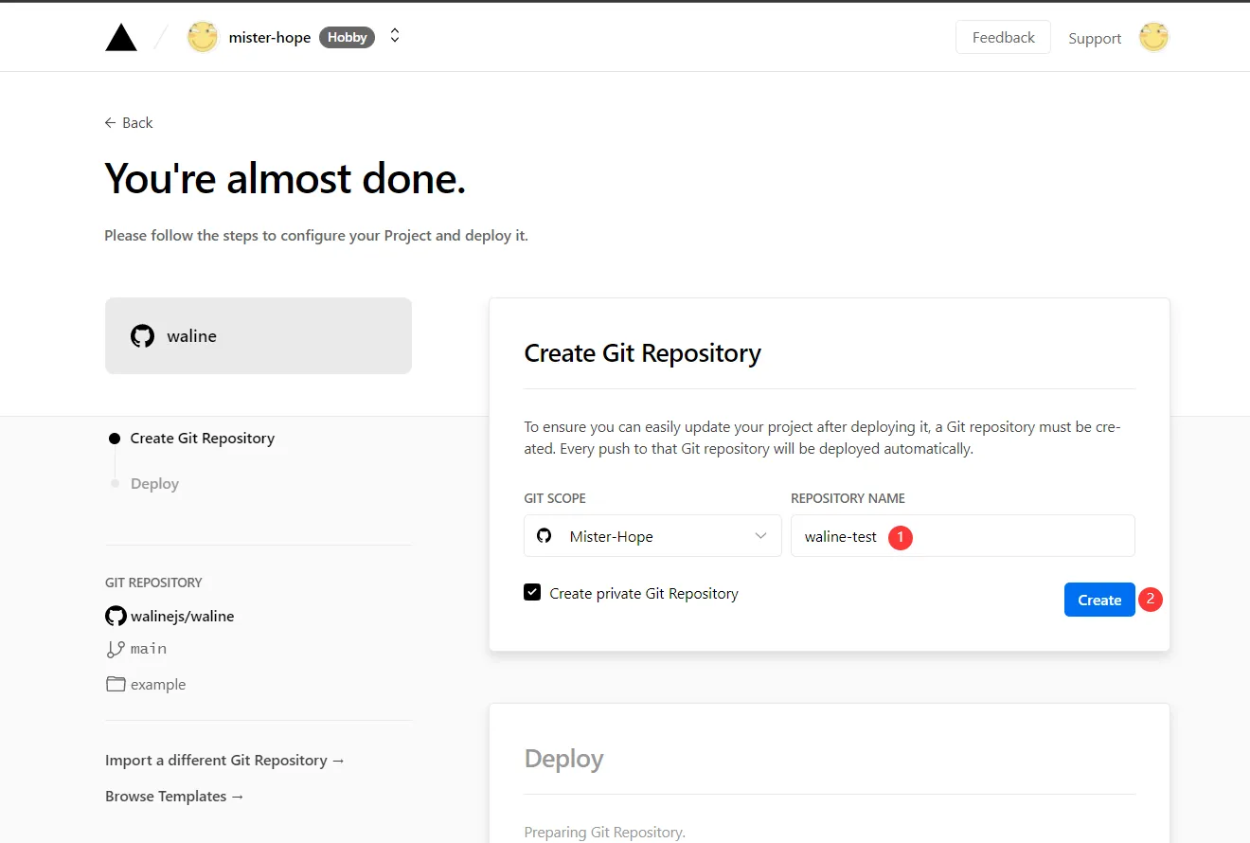The width and height of the screenshot is (1250, 843).
Task: Click GitHub icon on waline card
Action: (x=142, y=336)
